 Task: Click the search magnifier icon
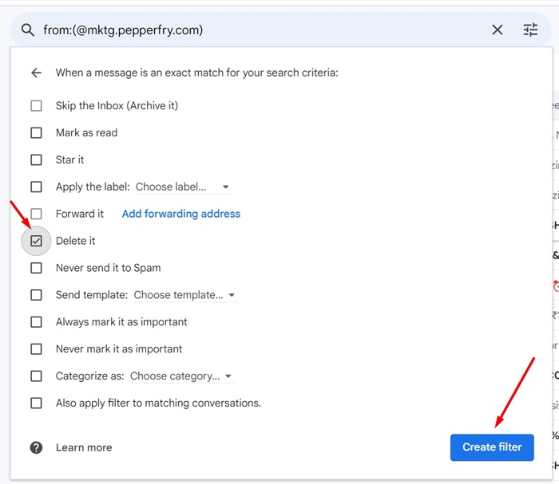28,30
